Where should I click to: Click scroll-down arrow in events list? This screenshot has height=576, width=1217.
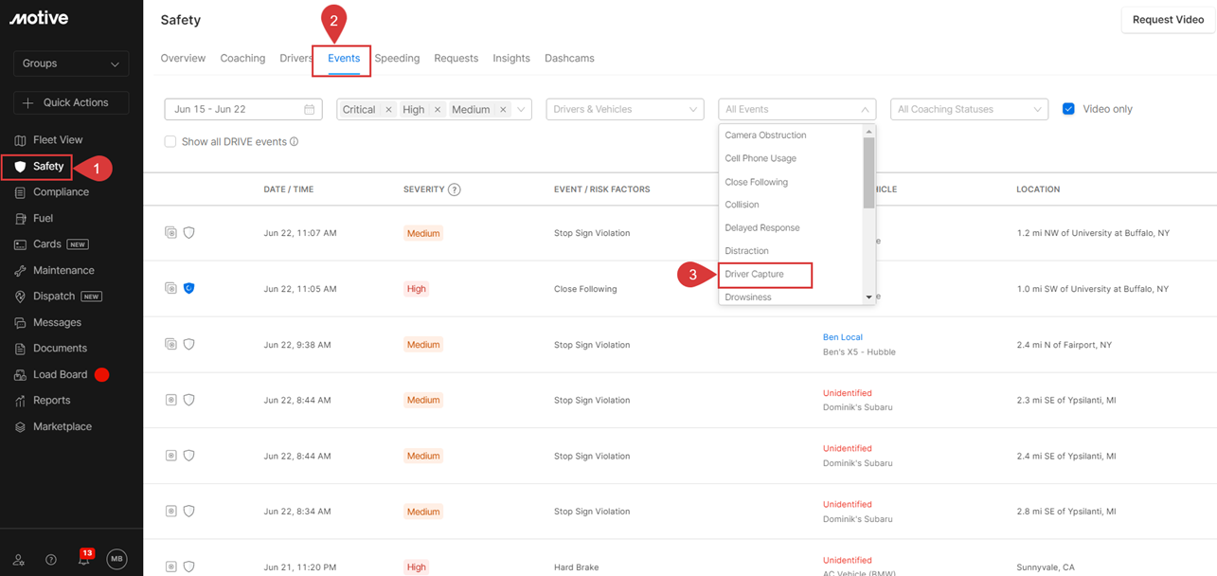coord(869,297)
